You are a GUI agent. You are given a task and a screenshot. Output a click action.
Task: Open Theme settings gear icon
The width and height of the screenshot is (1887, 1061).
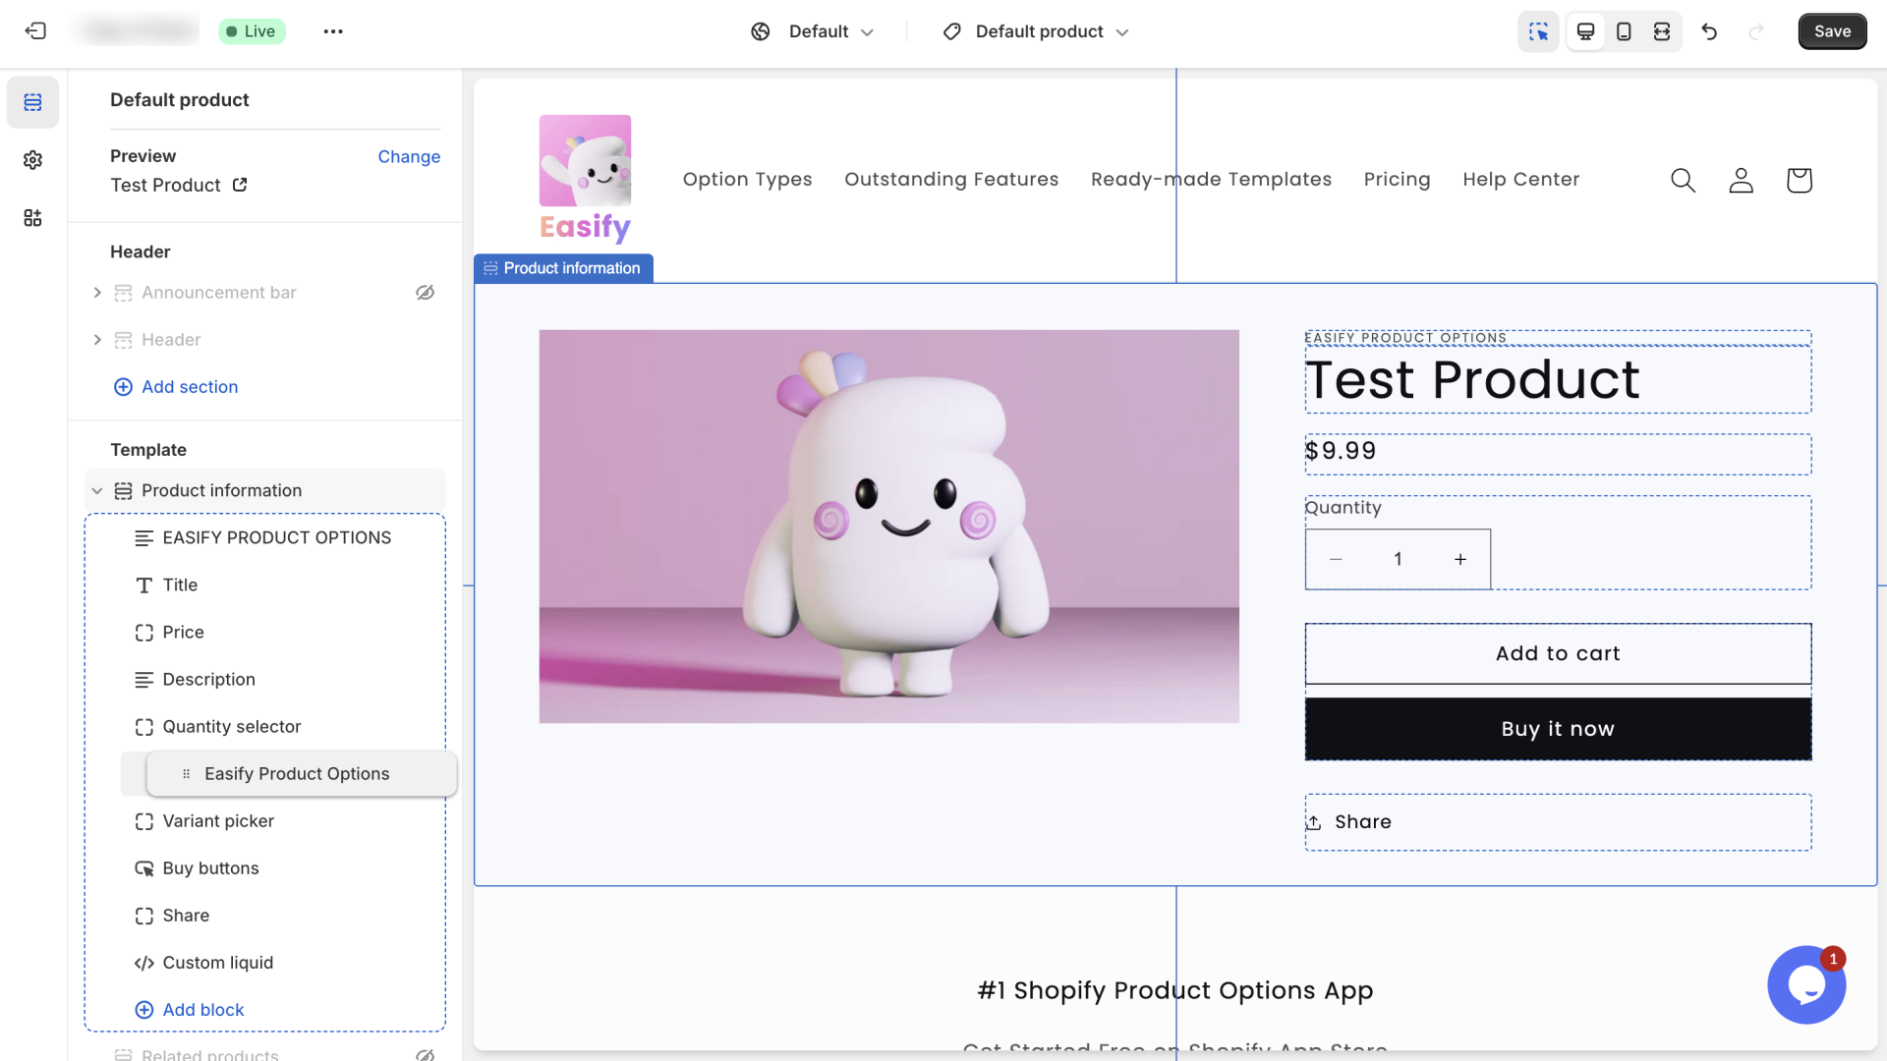point(32,160)
